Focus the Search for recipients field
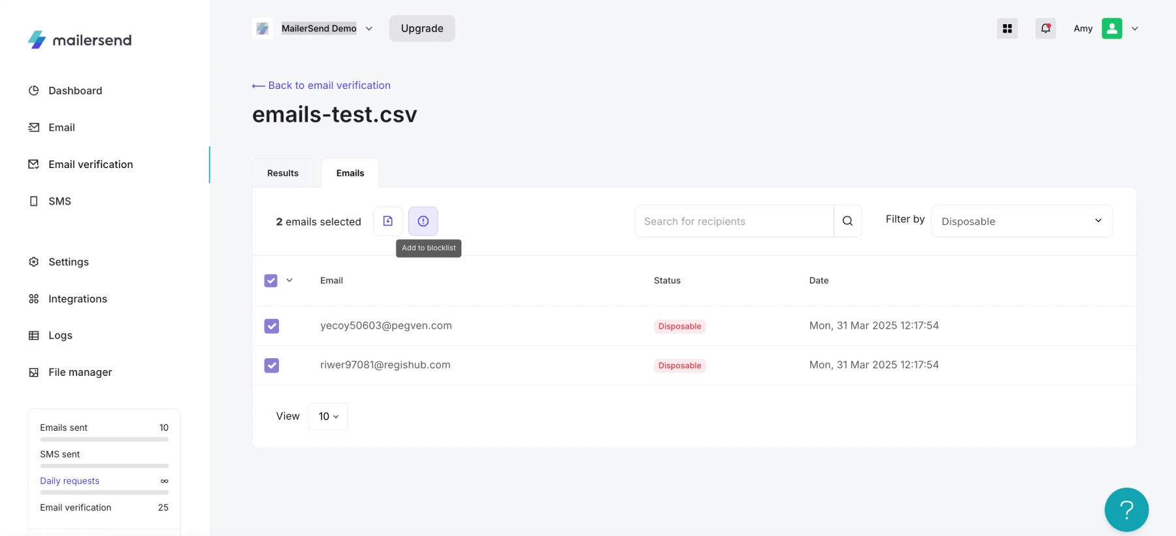This screenshot has width=1176, height=536. [x=733, y=222]
